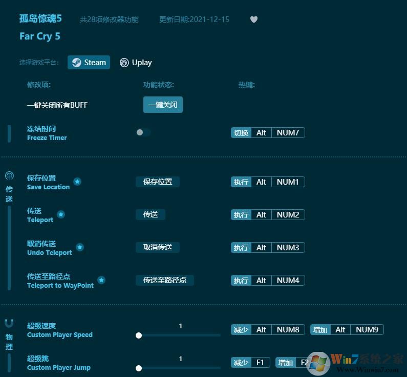Click the Steam logo icon
The height and width of the screenshot is (377, 407).
[77, 63]
